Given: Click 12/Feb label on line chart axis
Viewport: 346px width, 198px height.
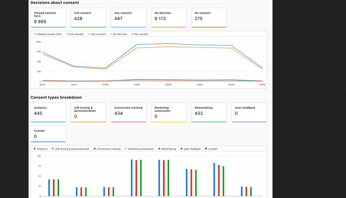Looking at the screenshot, I should 168,85.
